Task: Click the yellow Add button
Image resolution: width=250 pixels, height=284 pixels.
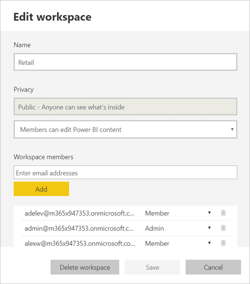Action: [42, 189]
